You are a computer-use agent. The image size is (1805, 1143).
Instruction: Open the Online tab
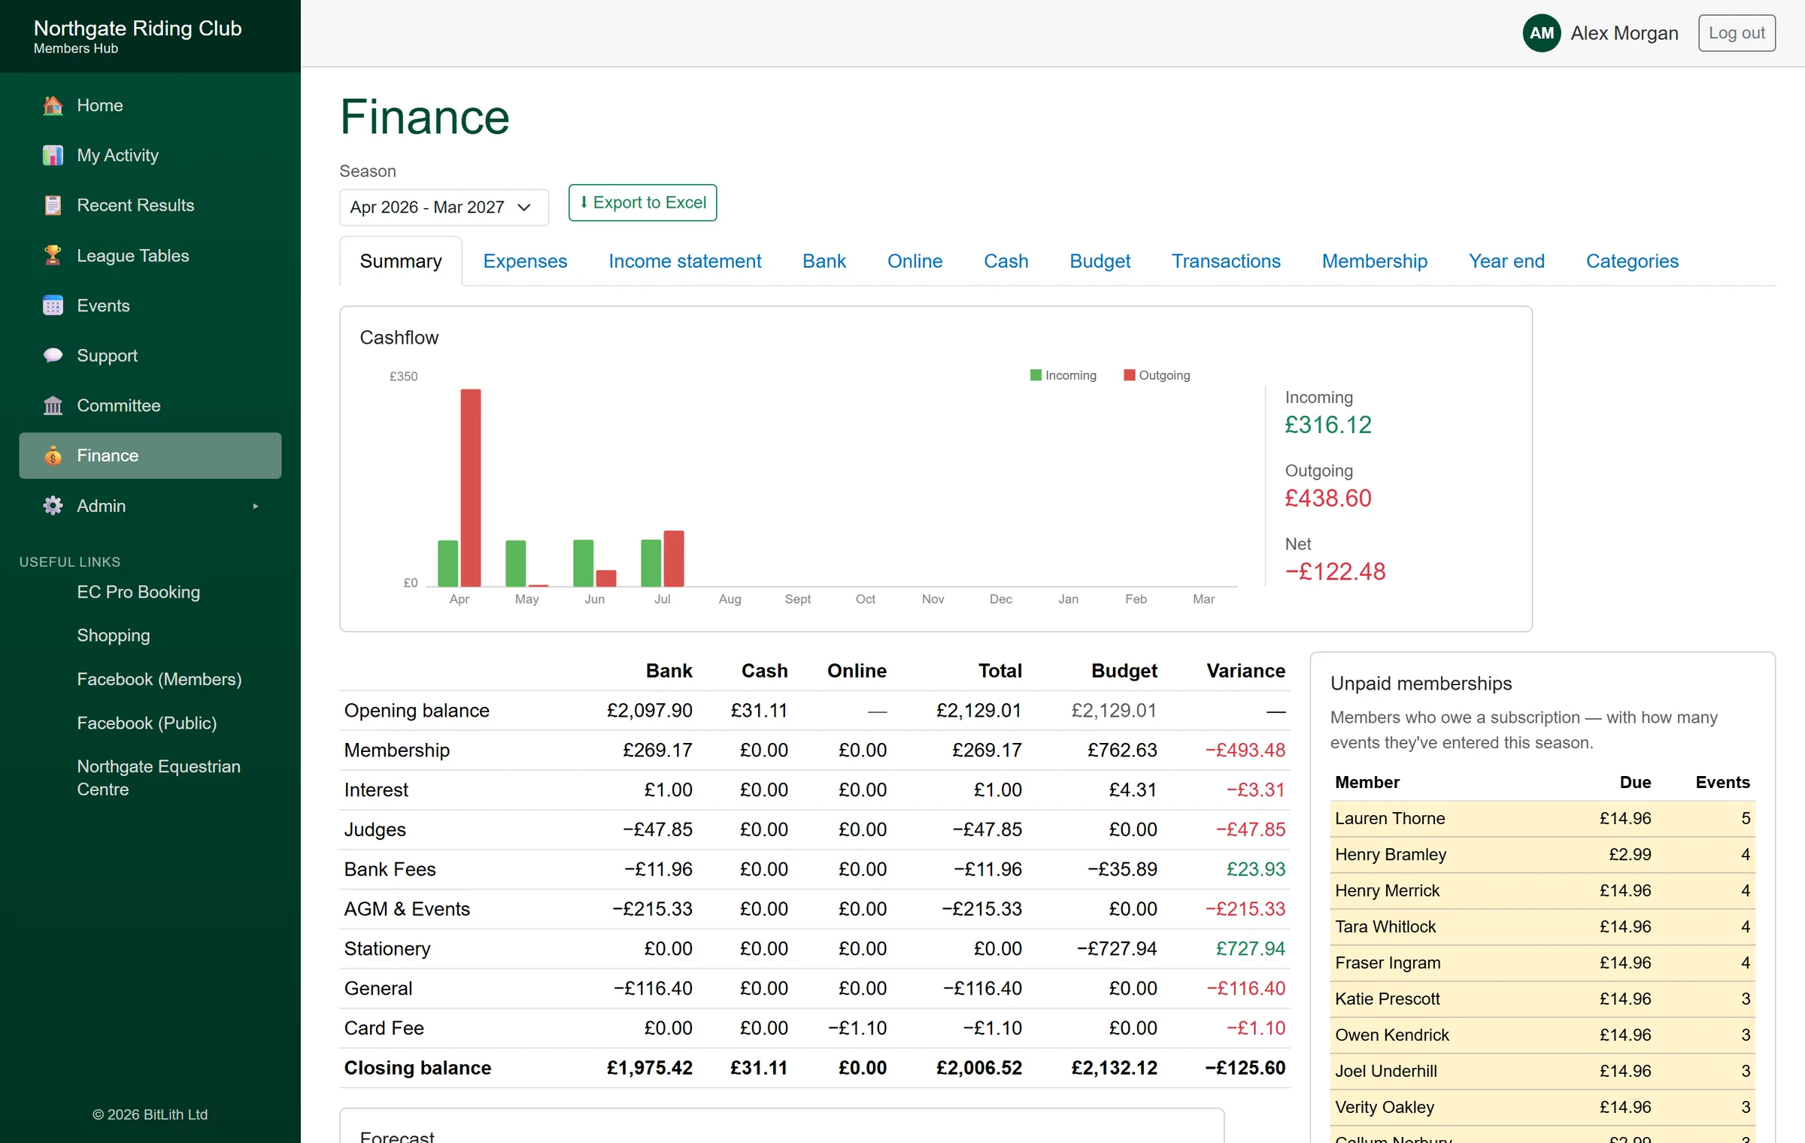[915, 261]
